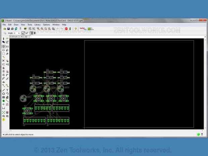Click the Autorouter tool
This screenshot has width=208, height=156.
pyautogui.click(x=7, y=112)
